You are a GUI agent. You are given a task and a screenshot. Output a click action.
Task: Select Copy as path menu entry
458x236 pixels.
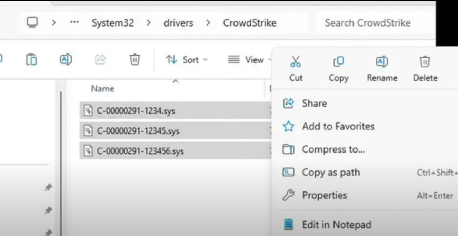coord(366,172)
